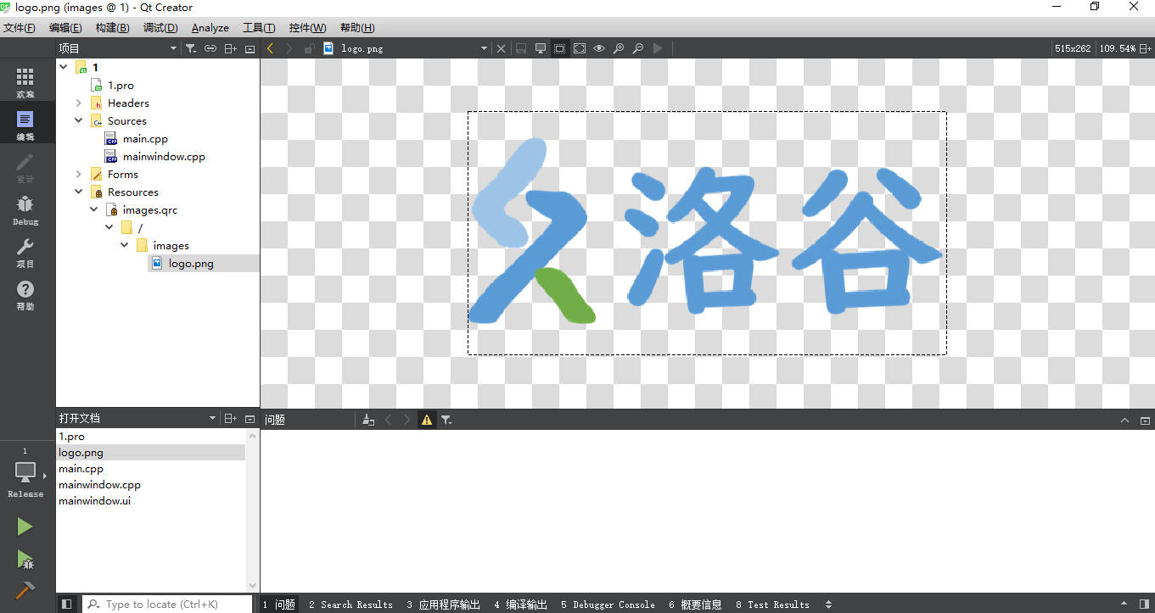Toggle warnings display in issues pane

(x=426, y=420)
